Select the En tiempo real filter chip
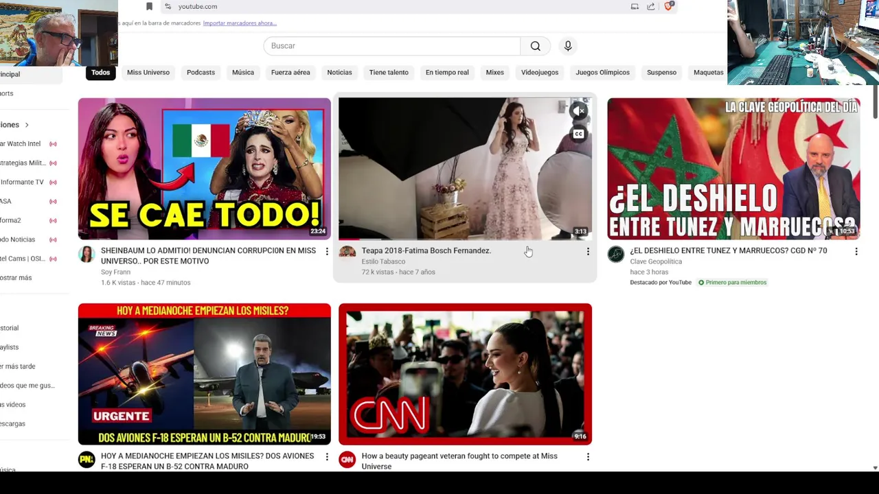Viewport: 879px width, 494px height. 447,72
